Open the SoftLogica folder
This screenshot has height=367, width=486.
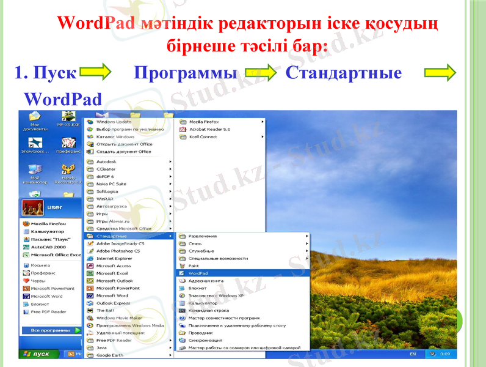click(x=129, y=191)
